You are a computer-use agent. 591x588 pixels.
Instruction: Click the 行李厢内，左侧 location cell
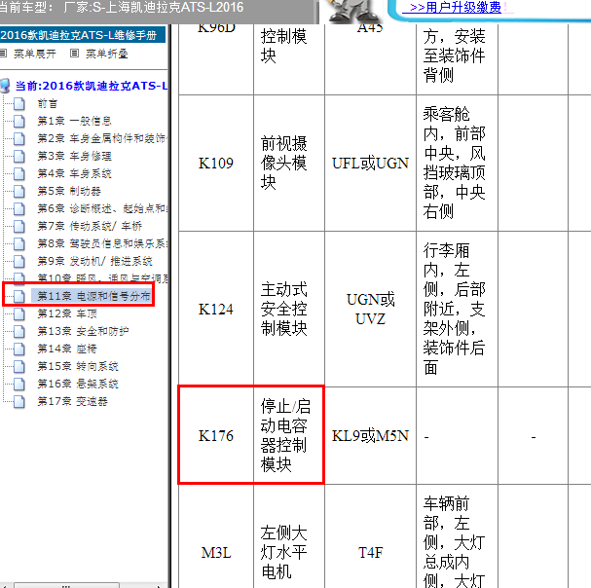click(x=457, y=309)
